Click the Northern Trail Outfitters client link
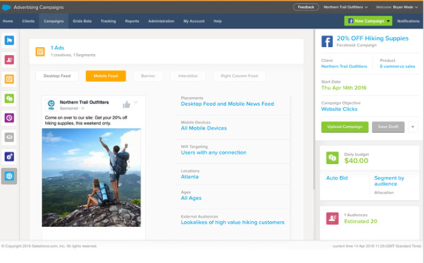 click(344, 67)
